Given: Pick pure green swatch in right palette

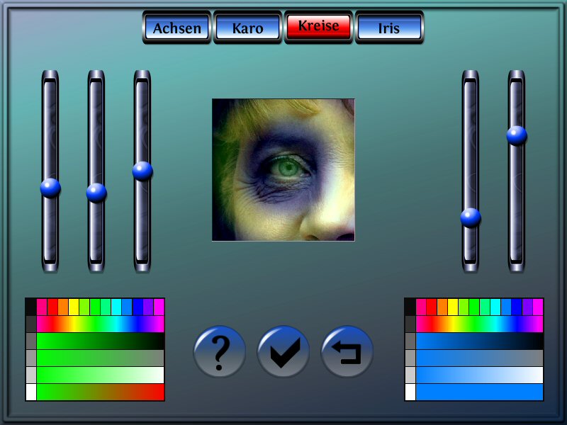Looking at the screenshot, I should [474, 307].
